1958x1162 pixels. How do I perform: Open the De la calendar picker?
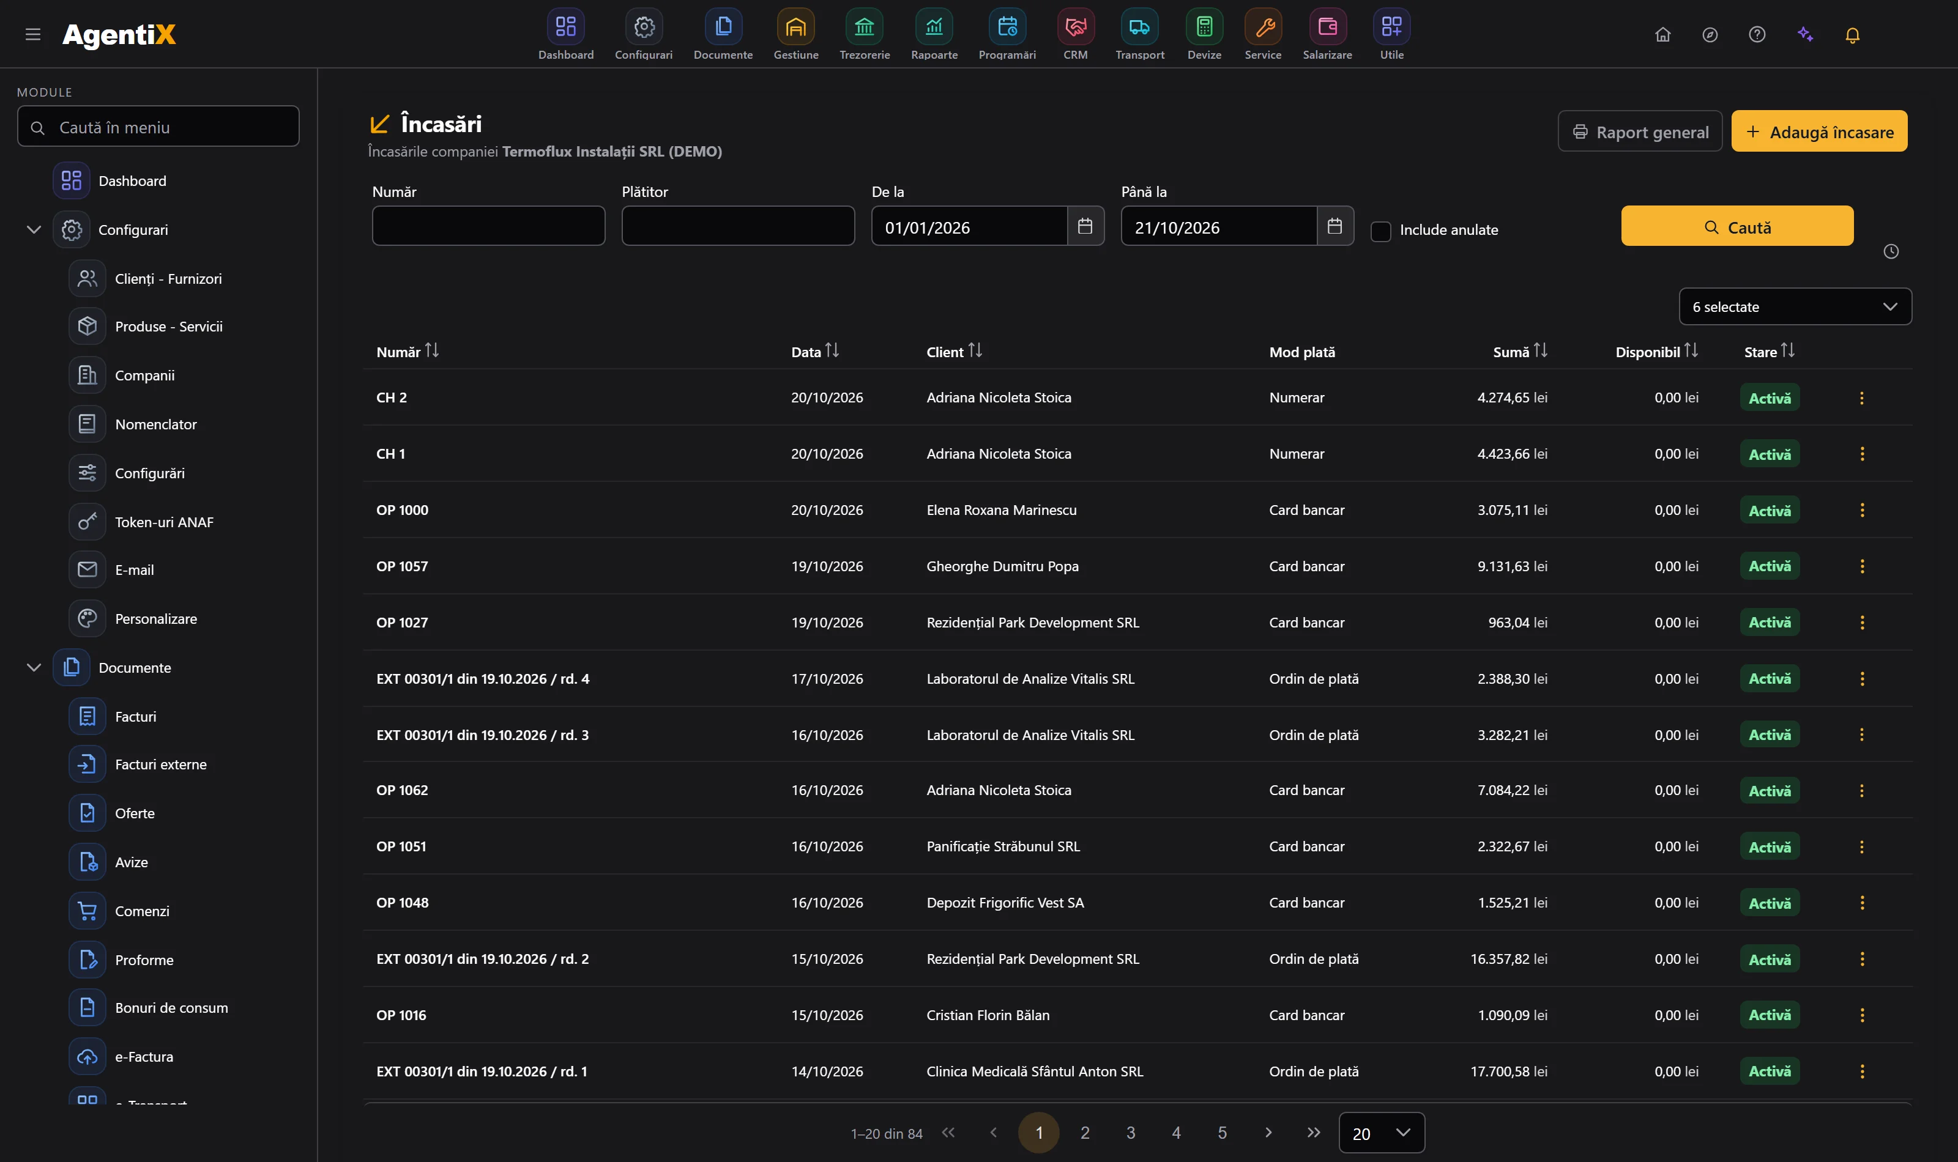pyautogui.click(x=1085, y=226)
